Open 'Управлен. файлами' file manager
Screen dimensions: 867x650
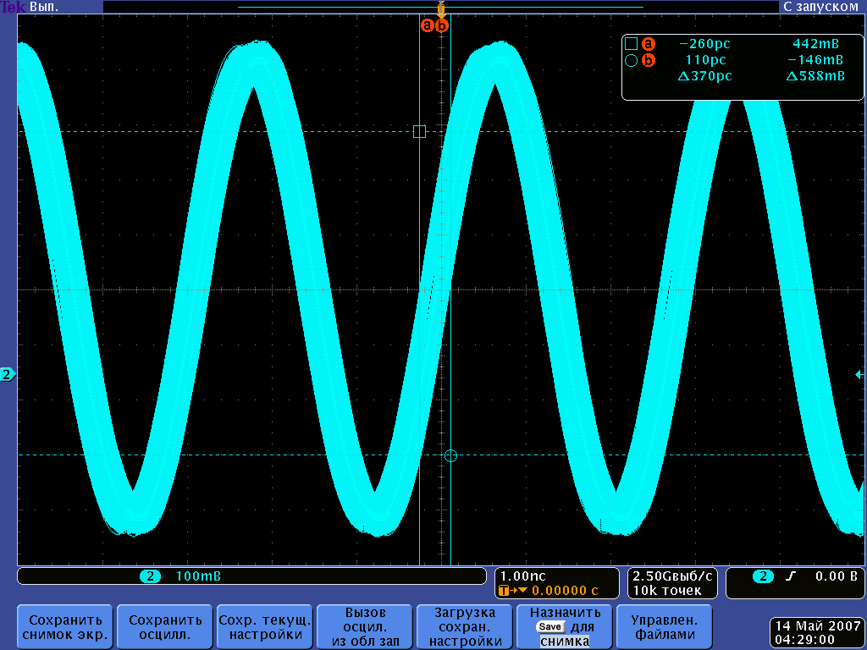coord(664,627)
